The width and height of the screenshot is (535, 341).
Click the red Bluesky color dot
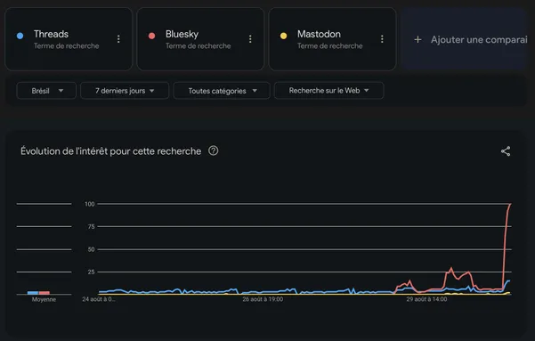coord(152,36)
